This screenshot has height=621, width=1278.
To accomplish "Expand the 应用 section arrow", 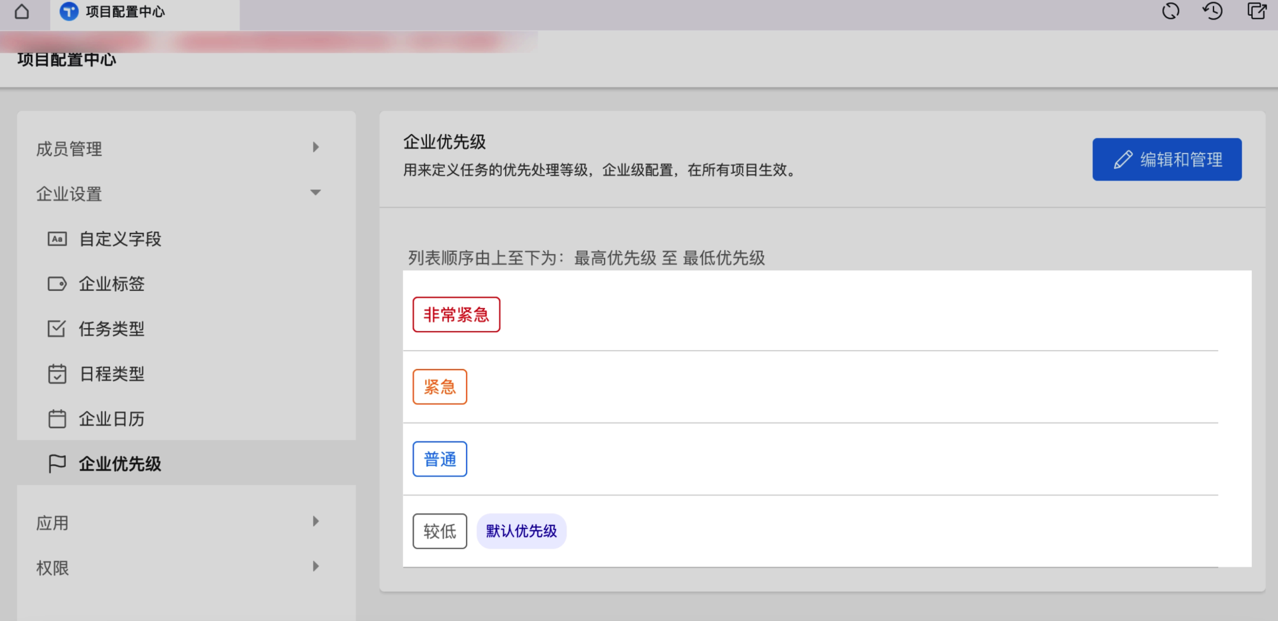I will (x=315, y=521).
